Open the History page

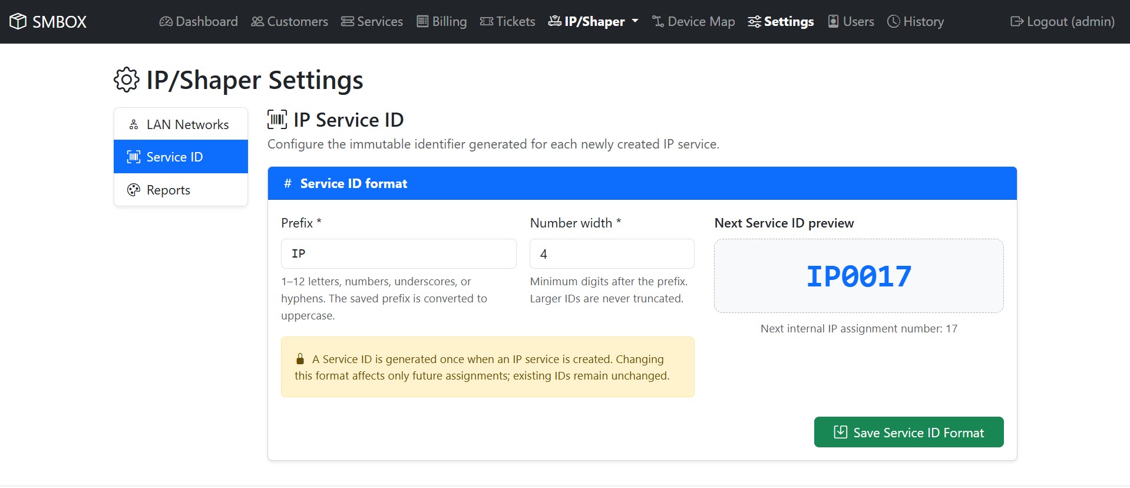click(916, 21)
